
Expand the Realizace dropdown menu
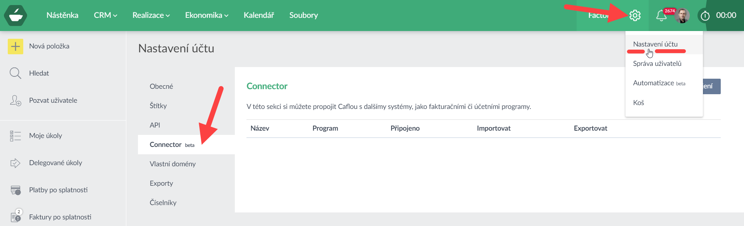pos(151,15)
